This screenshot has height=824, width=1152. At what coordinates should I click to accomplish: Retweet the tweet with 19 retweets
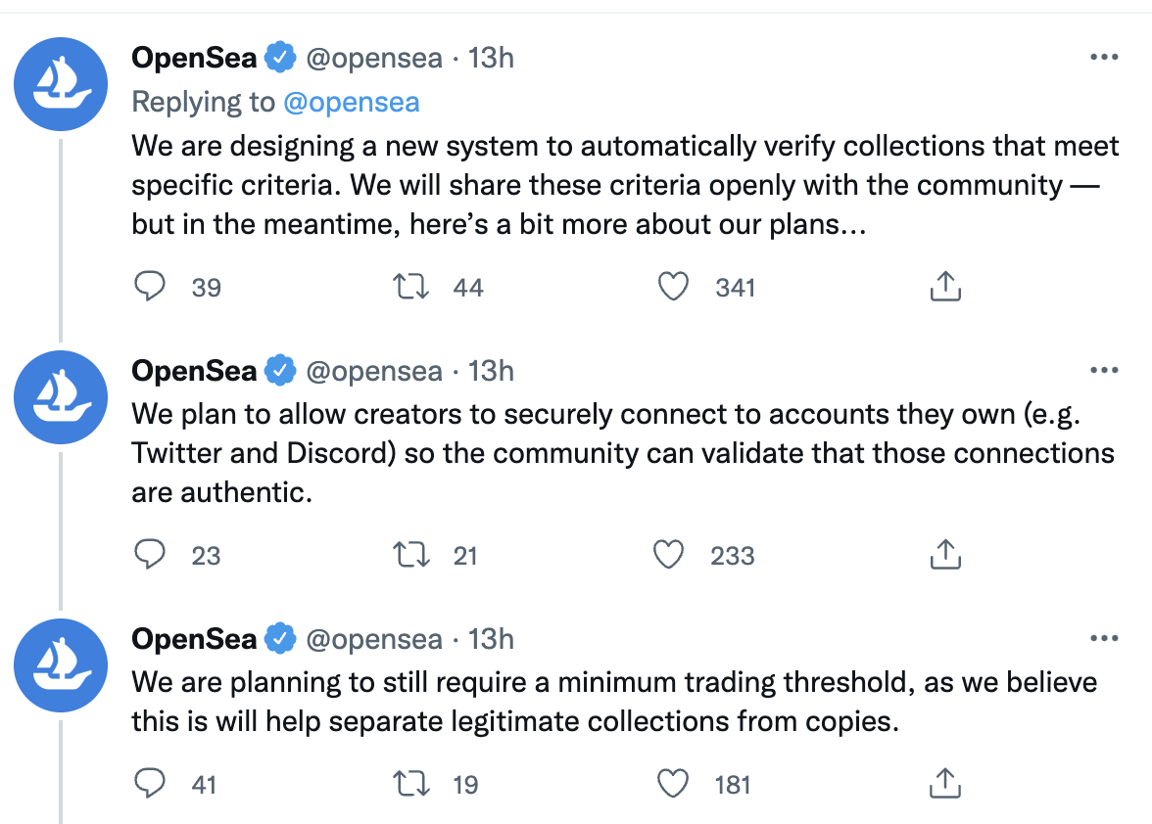pos(410,784)
